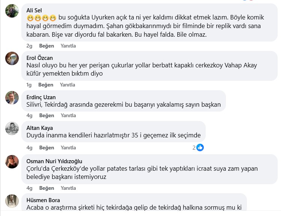Open Erdinç Uzan's profile photo
This screenshot has width=281, height=216.
(x=12, y=98)
